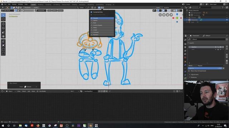Open the Windows Start menu
This screenshot has width=229, height=128.
pos(3,126)
